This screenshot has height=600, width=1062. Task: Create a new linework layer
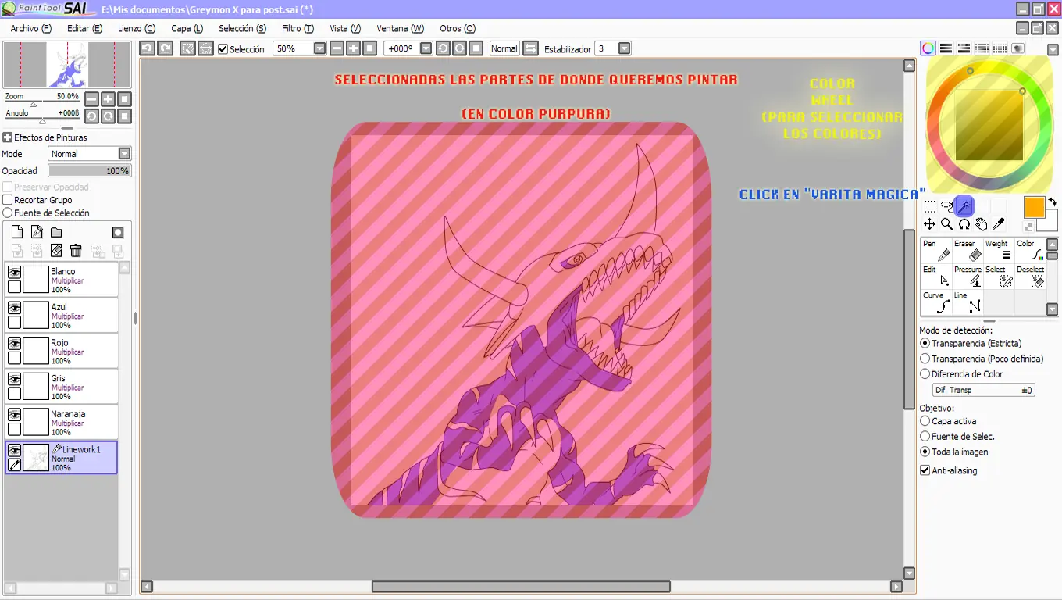coord(37,232)
